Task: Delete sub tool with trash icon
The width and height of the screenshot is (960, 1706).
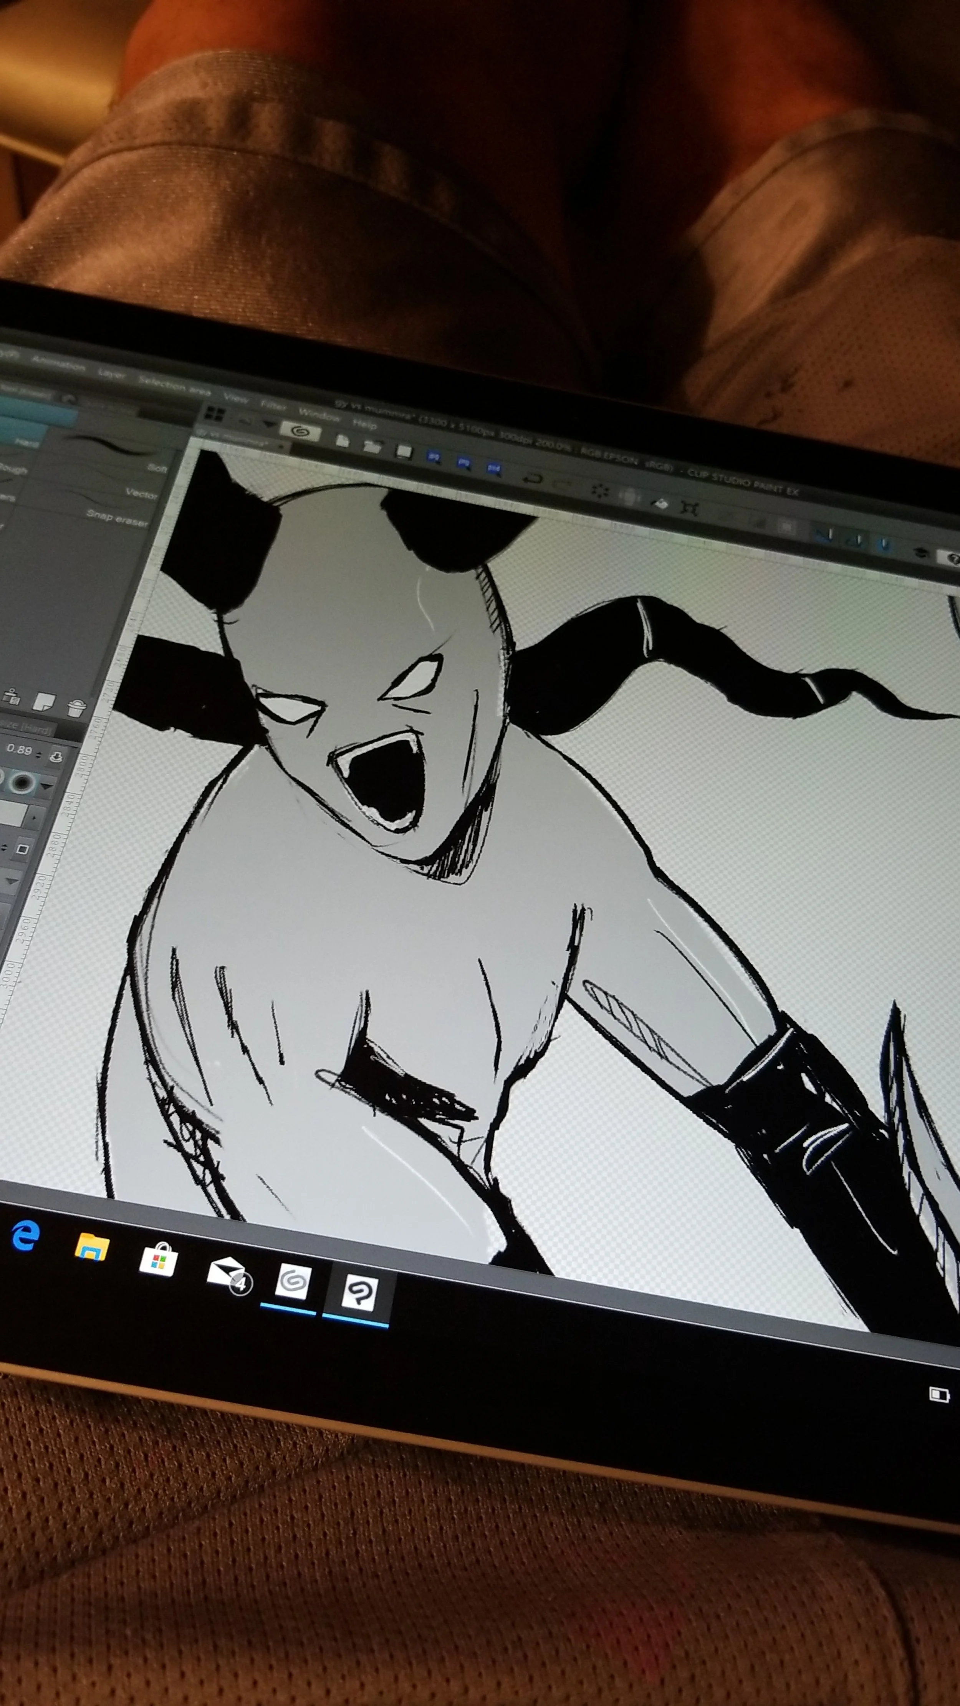Action: pos(76,708)
